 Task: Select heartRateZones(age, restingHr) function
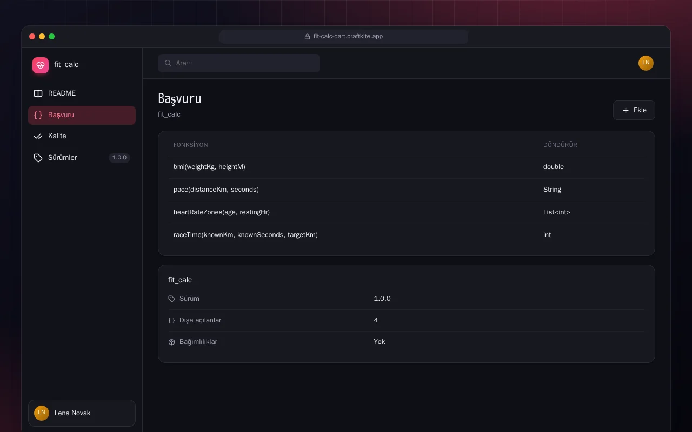pos(407,212)
